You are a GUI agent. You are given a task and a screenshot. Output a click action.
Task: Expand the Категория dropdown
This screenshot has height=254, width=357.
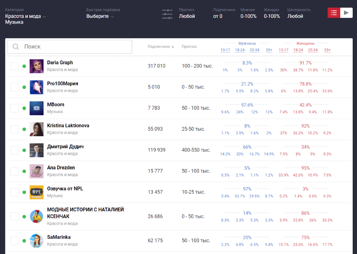click(x=26, y=16)
